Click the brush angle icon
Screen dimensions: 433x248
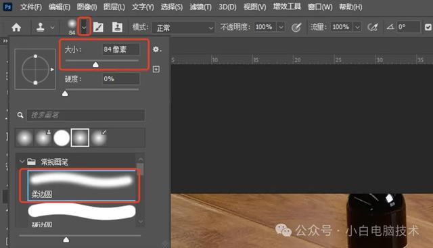tap(390, 27)
